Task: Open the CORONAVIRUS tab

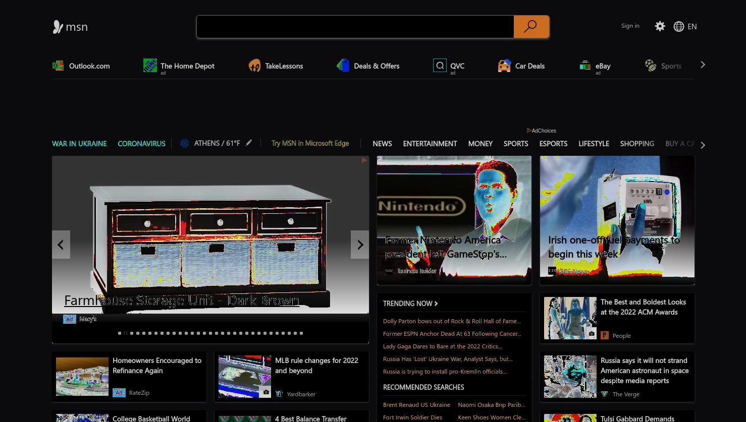Action: [x=141, y=143]
